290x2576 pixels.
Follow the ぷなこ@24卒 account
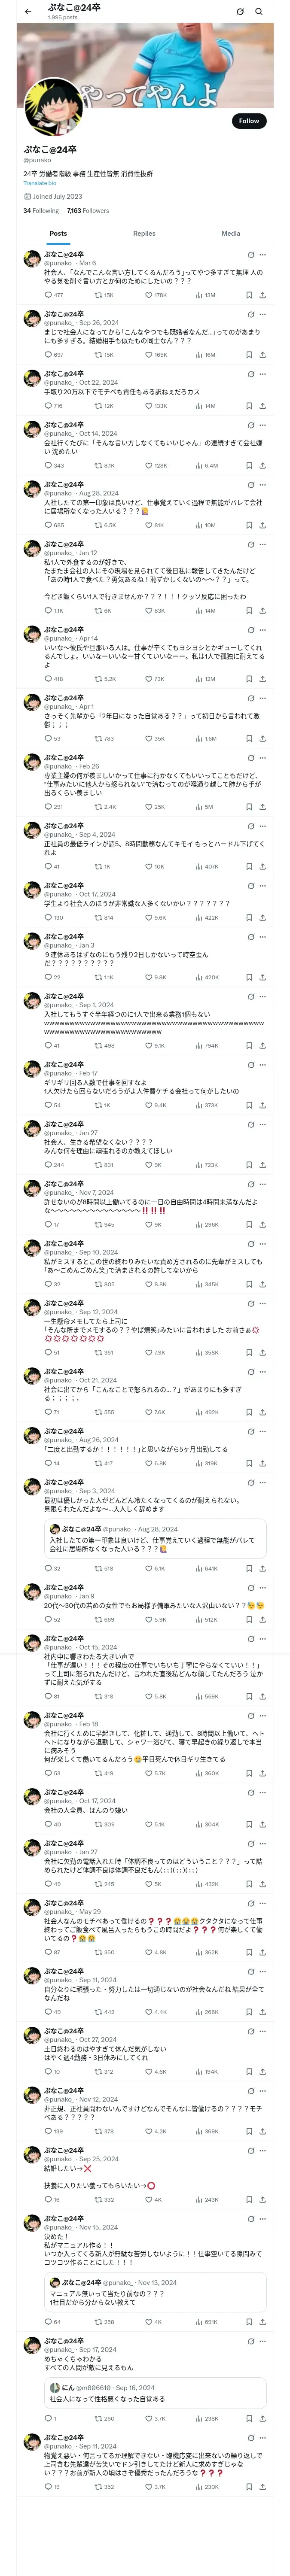(x=249, y=121)
